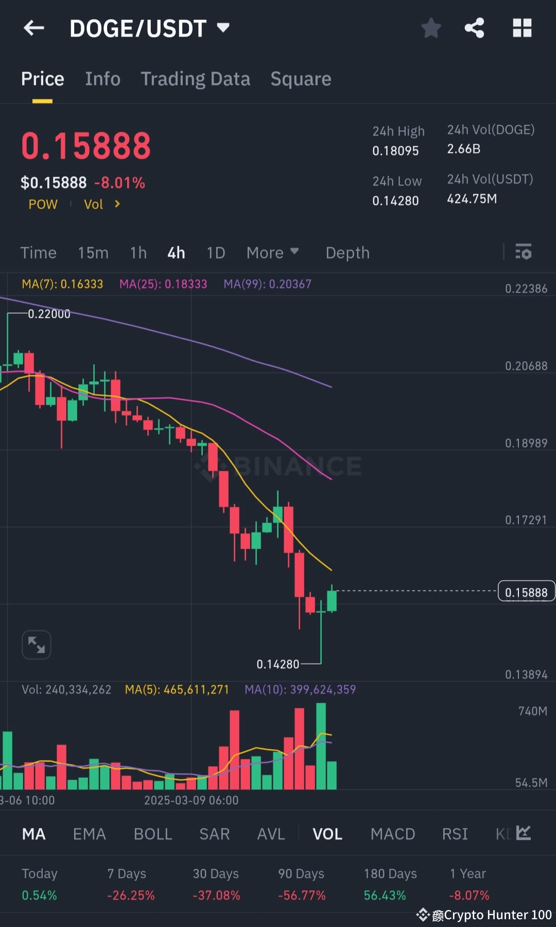This screenshot has width=556, height=927.
Task: Select the 1D timeframe
Action: (x=215, y=252)
